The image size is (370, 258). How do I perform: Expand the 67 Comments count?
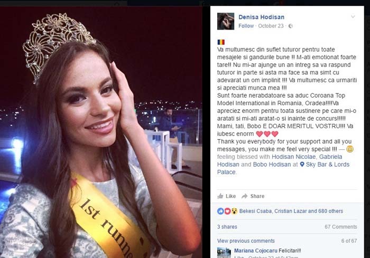click(341, 227)
